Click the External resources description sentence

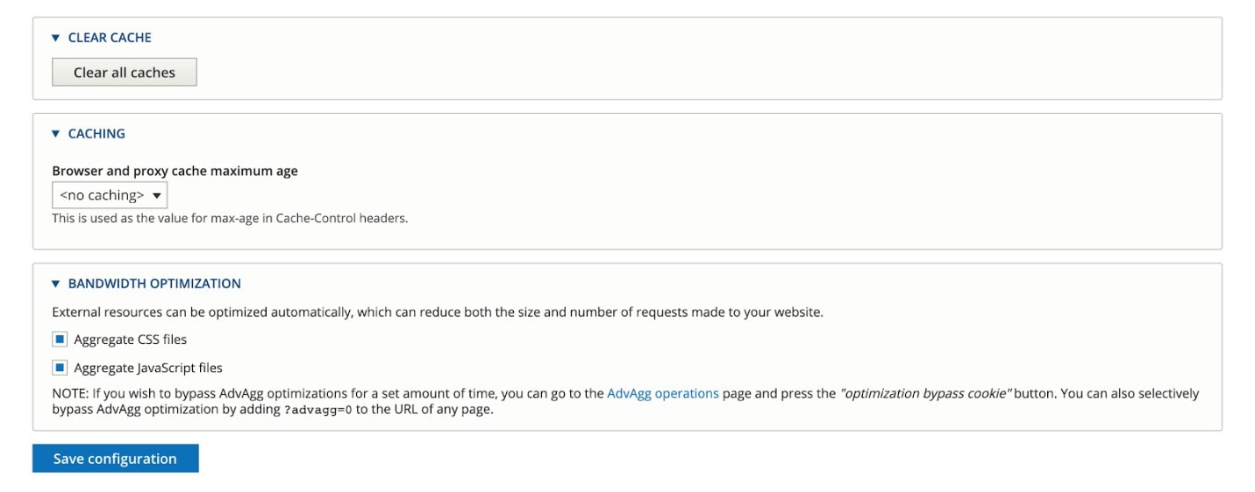437,312
